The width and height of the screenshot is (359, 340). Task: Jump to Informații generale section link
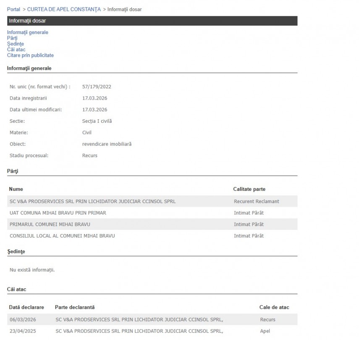point(28,32)
